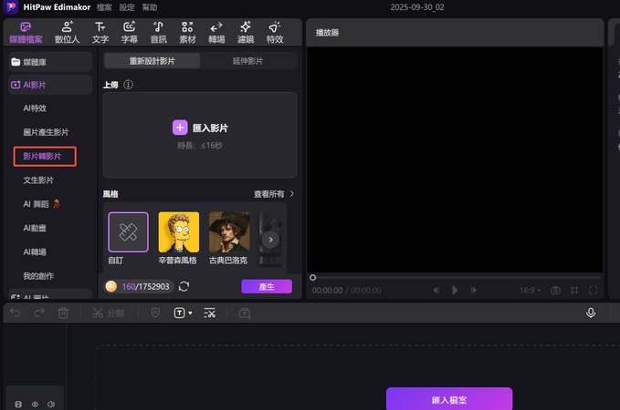Open the 設定 menu
The height and width of the screenshot is (410, 620).
127,6
